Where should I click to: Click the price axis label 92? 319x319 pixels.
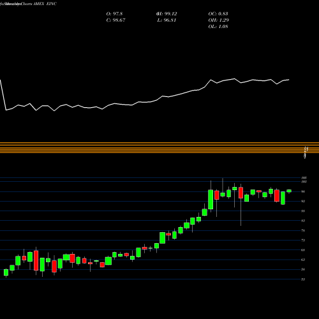[303, 201]
